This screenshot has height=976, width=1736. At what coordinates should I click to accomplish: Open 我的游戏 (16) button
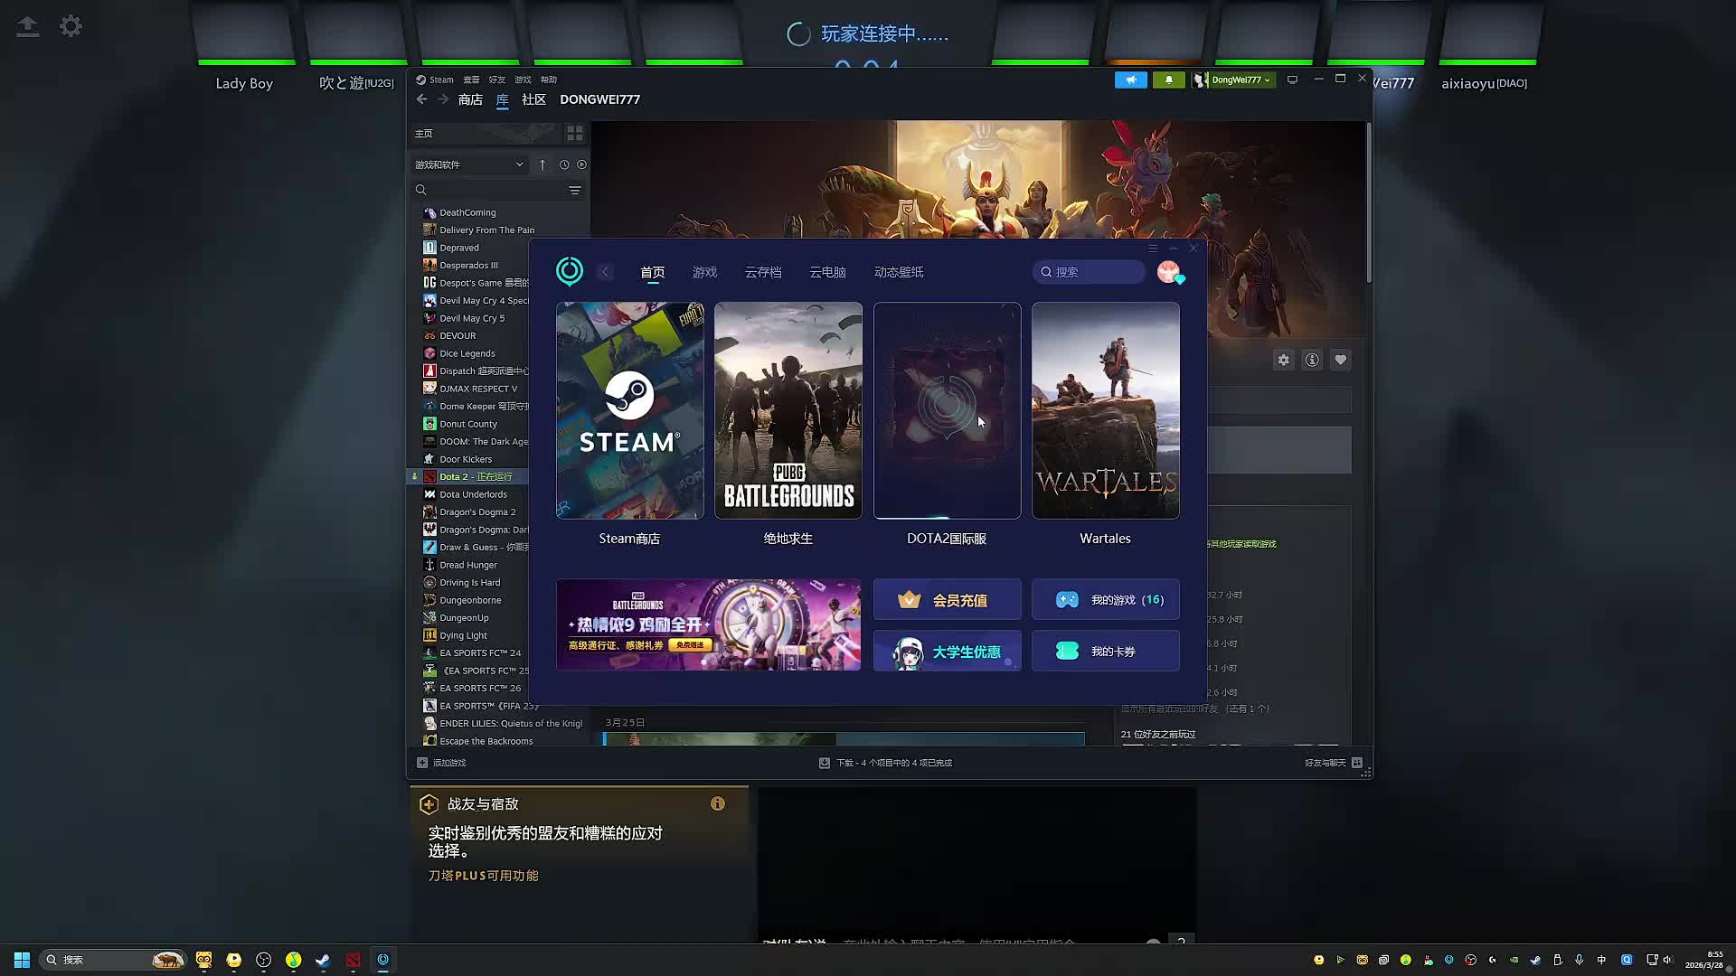[x=1105, y=600]
